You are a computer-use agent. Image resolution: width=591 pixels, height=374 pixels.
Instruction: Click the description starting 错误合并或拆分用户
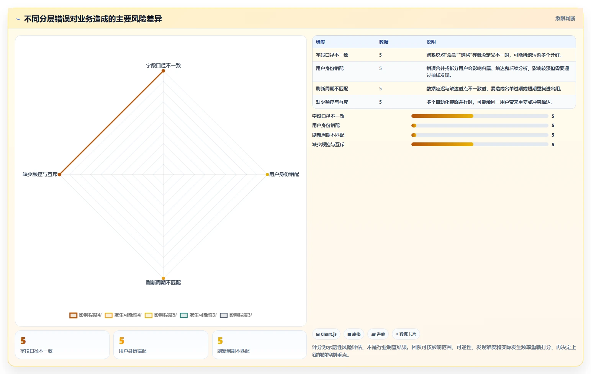(x=498, y=72)
